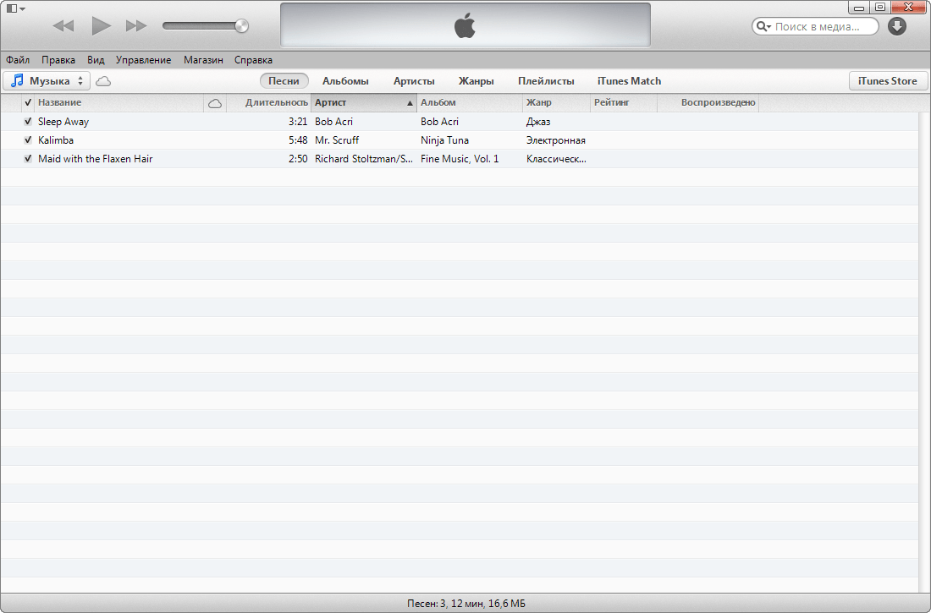
Task: Minimize the iTunes window
Action: pyautogui.click(x=858, y=8)
